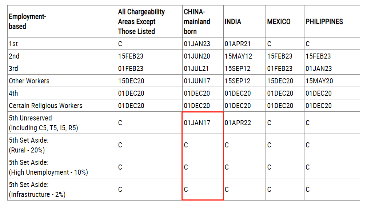Click the Other Workers row label
Viewport: 367px width, 206px height.
pos(29,81)
